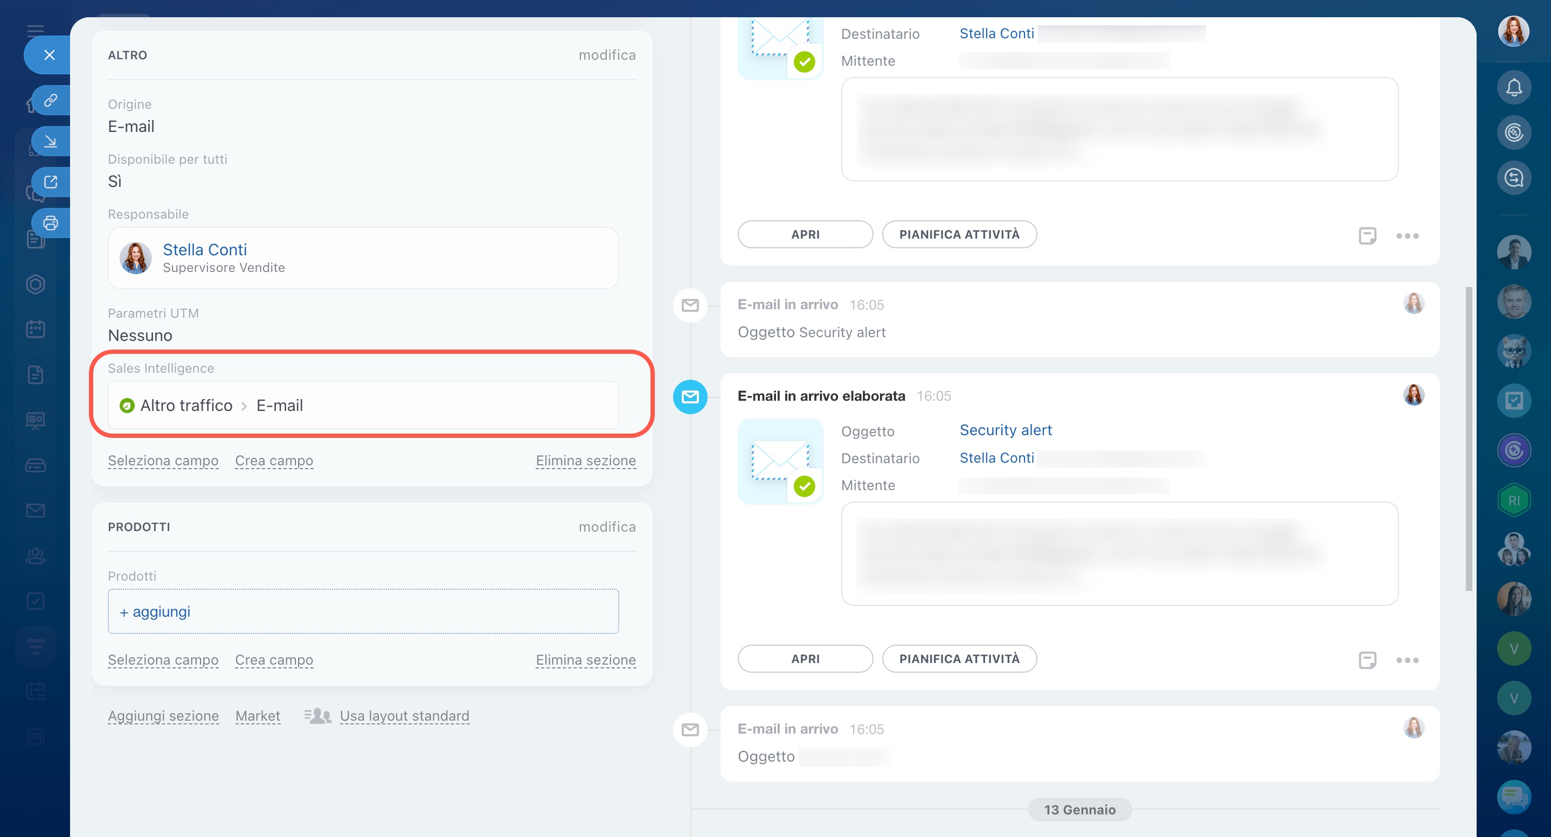Click the minimize arrow icon on slider
This screenshot has width=1551, height=837.
click(x=51, y=141)
